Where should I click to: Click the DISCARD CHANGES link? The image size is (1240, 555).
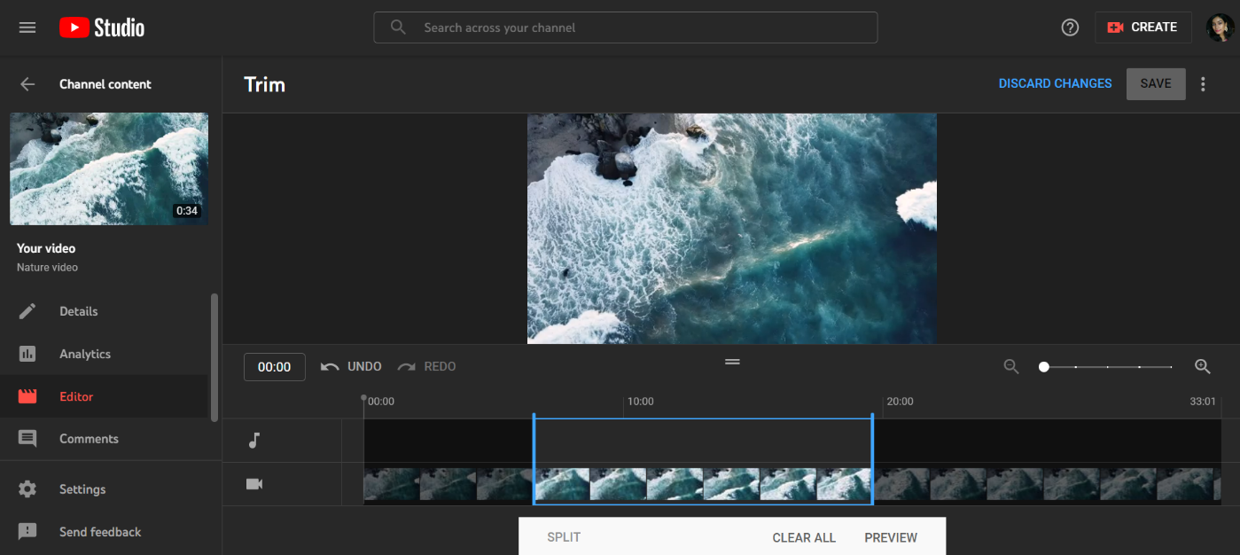pos(1055,83)
